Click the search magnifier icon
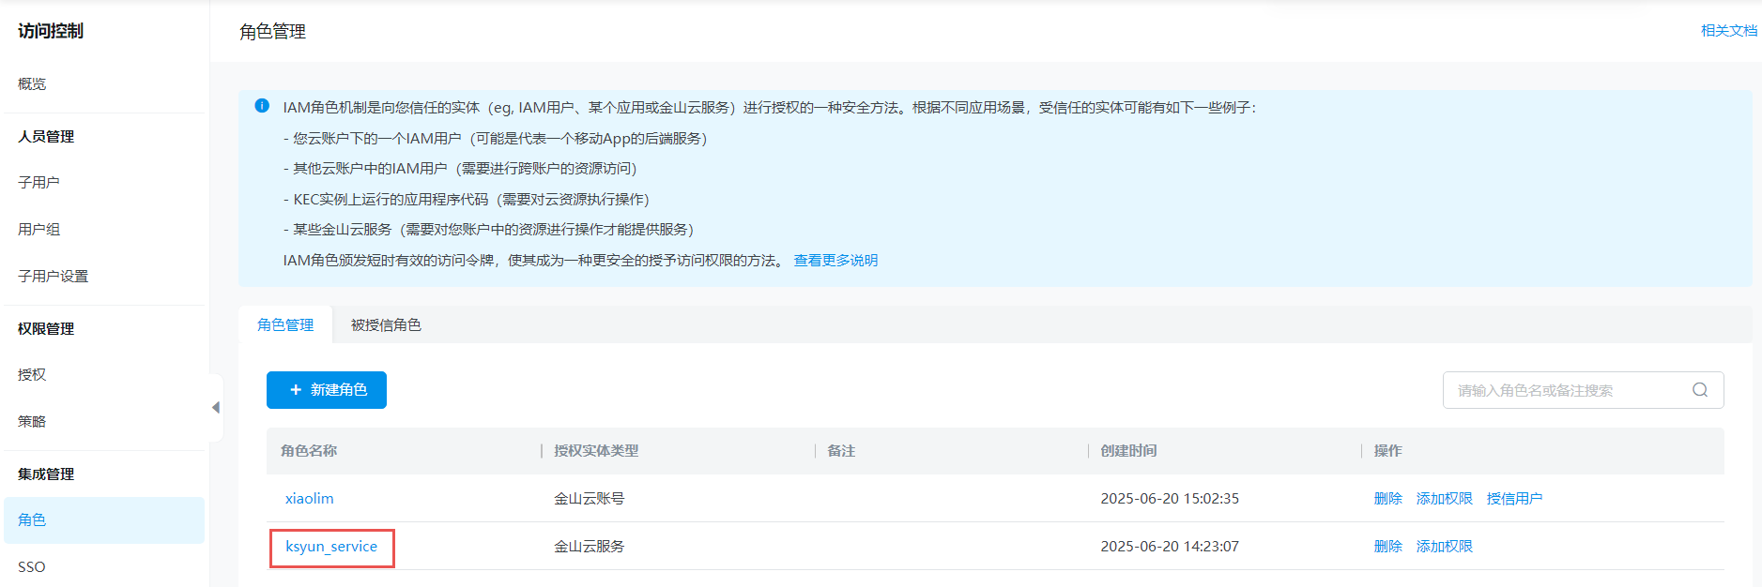This screenshot has width=1762, height=587. [1699, 390]
